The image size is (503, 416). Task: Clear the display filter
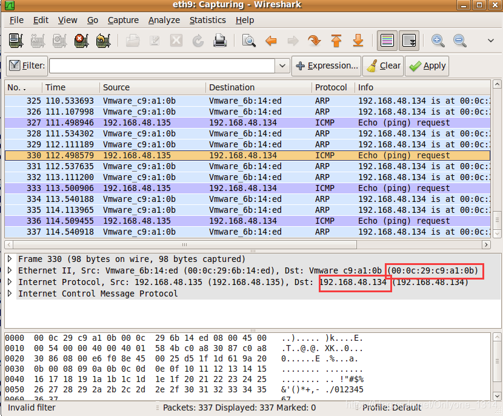click(383, 66)
